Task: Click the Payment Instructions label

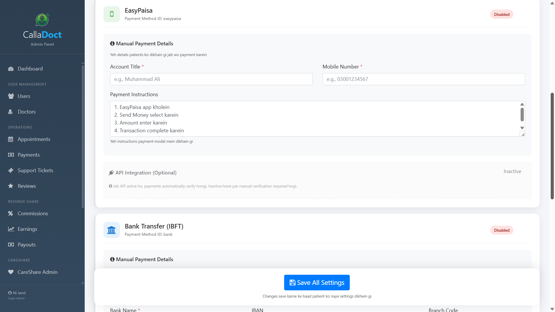Action: click(134, 94)
